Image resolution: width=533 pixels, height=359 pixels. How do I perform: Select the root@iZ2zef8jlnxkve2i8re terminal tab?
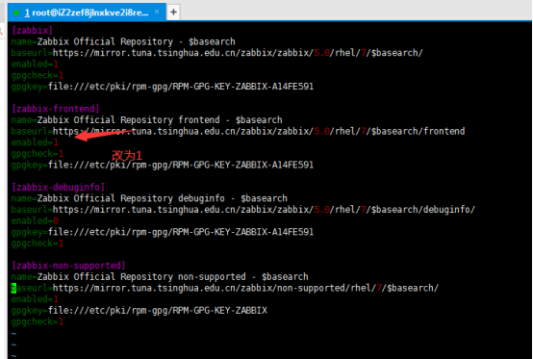coord(87,13)
